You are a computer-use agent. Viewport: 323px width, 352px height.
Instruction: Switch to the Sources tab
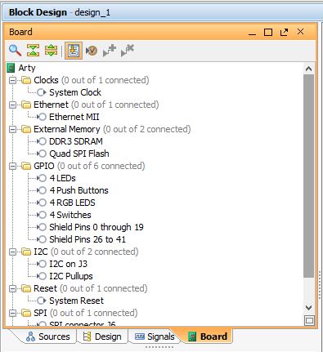(47, 336)
